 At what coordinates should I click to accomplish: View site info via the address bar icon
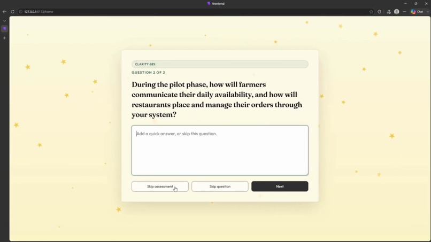[x=21, y=12]
